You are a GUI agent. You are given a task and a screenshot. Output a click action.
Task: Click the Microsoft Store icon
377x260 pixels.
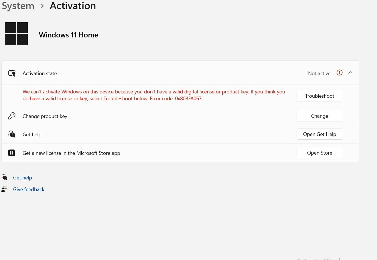11,153
